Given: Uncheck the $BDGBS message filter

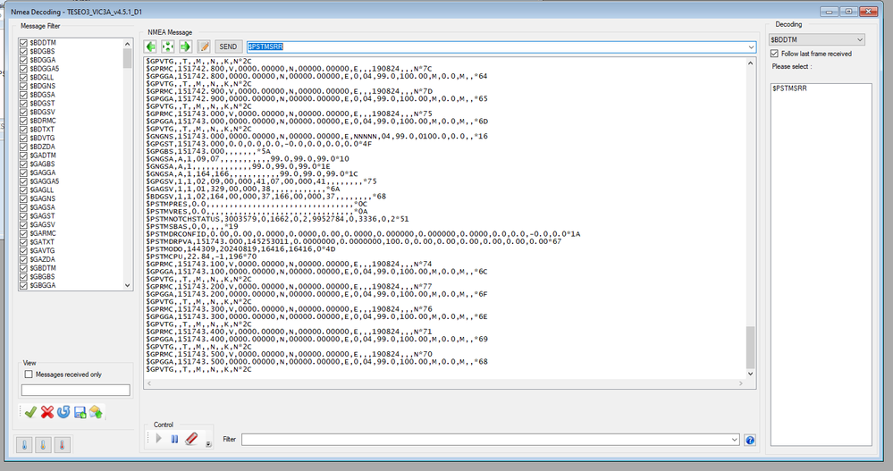Looking at the screenshot, I should pos(23,51).
